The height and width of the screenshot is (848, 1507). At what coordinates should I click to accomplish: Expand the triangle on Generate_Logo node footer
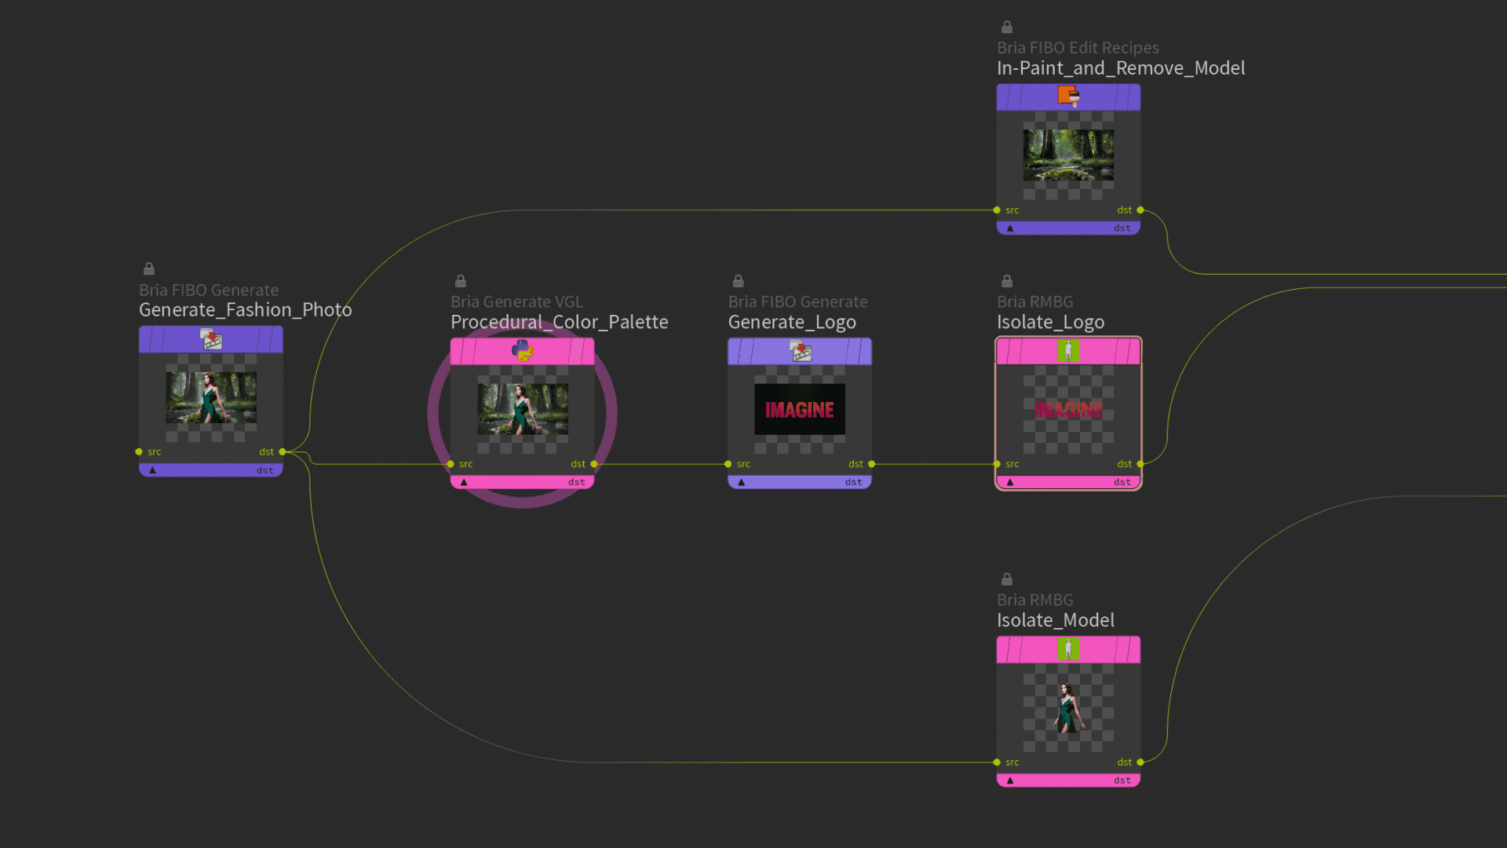[742, 482]
